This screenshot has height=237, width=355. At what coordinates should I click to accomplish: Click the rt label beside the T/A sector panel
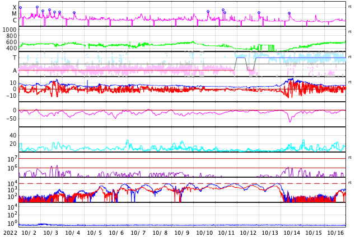click(350, 57)
